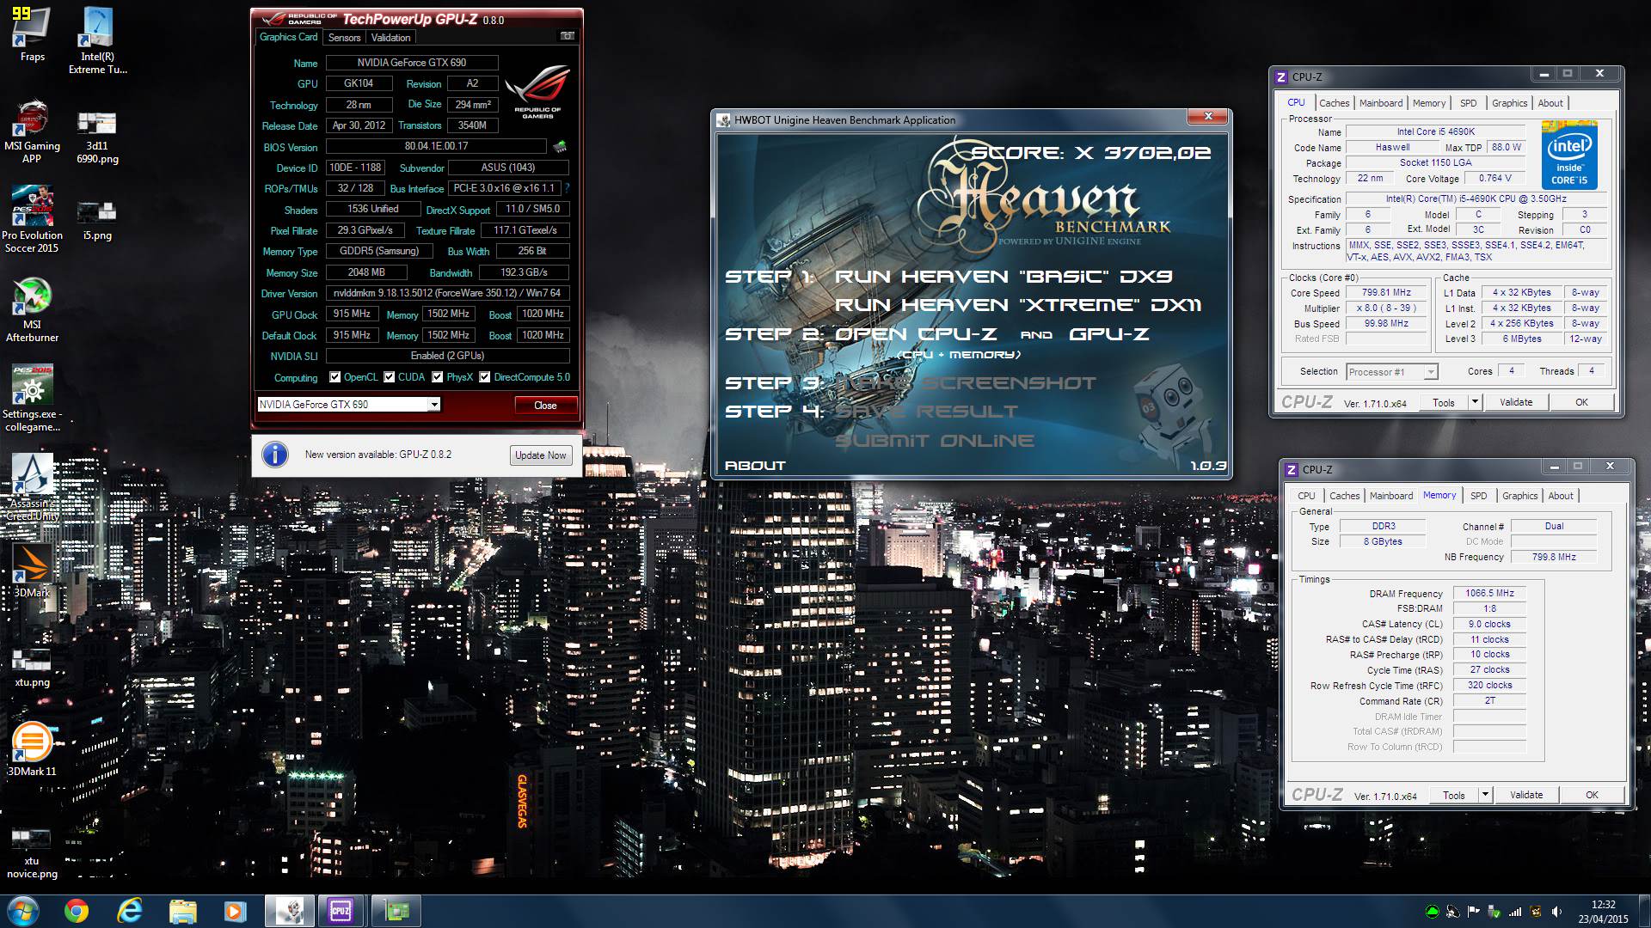Click the GPU name field NVIDIA GeForce GTX 690
This screenshot has height=928, width=1651.
412,63
